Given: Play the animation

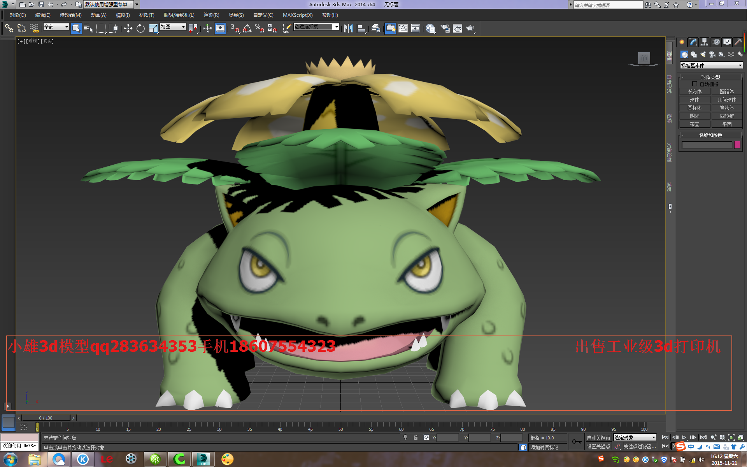Looking at the screenshot, I should [x=684, y=437].
